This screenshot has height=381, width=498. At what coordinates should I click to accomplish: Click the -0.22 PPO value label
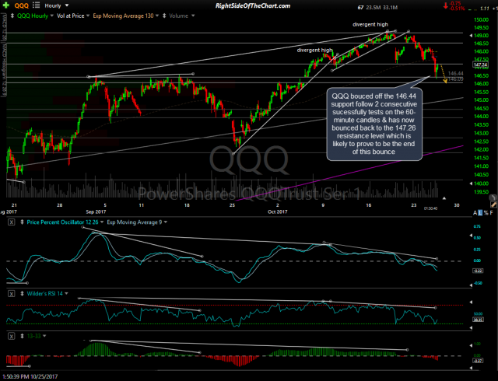pyautogui.click(x=478, y=271)
